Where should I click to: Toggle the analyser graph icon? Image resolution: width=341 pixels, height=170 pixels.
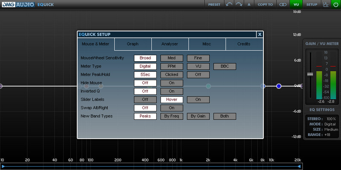coord(326,4)
